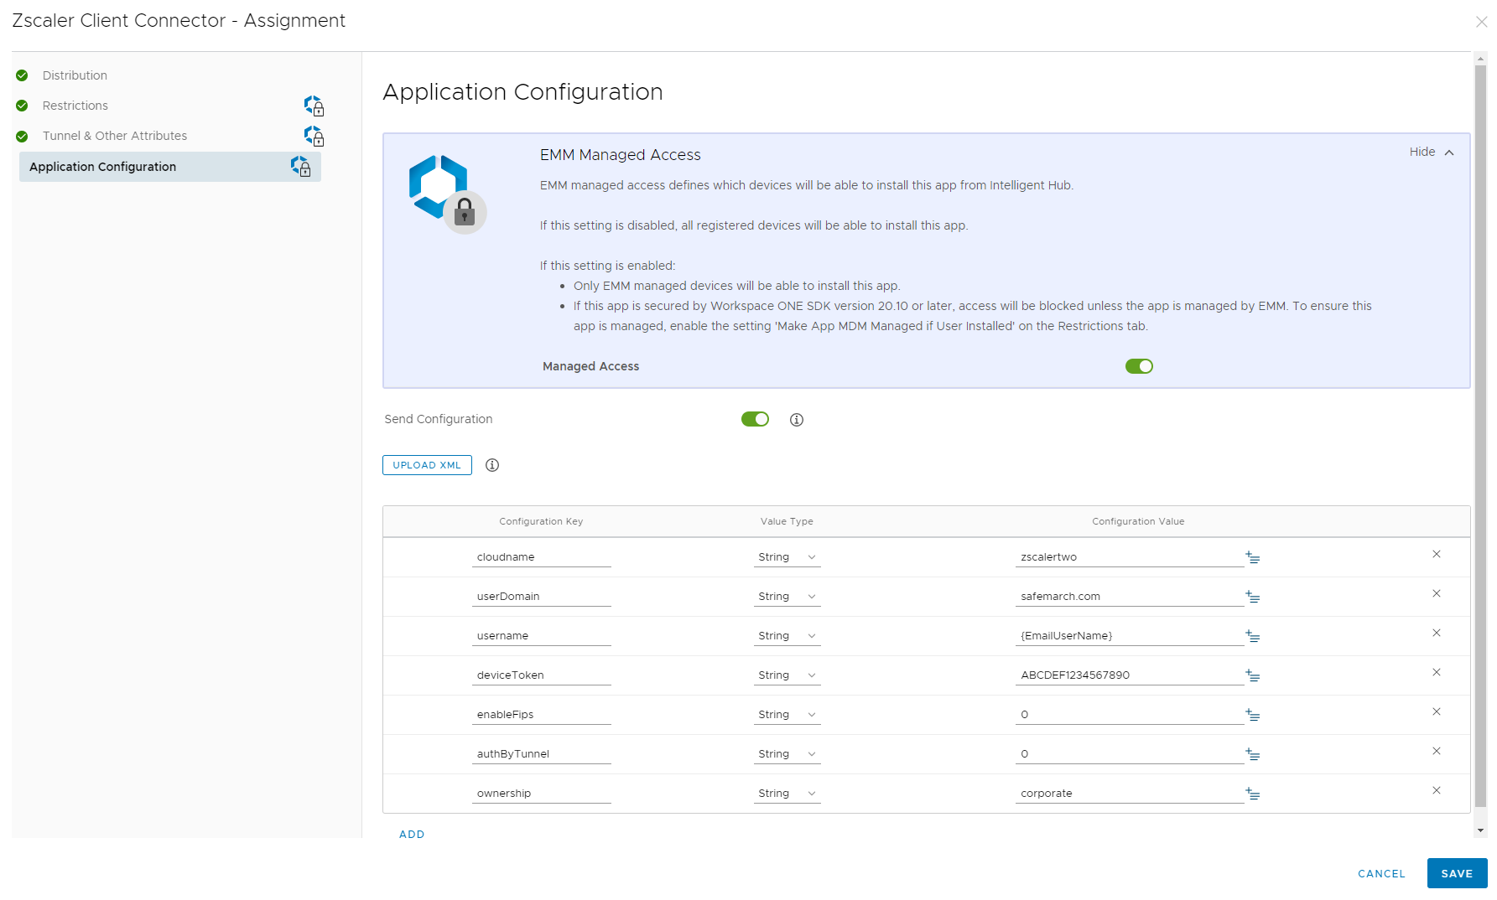Click ADD to create a new configuration row
Viewport: 1497px width, 900px height.
tap(412, 834)
